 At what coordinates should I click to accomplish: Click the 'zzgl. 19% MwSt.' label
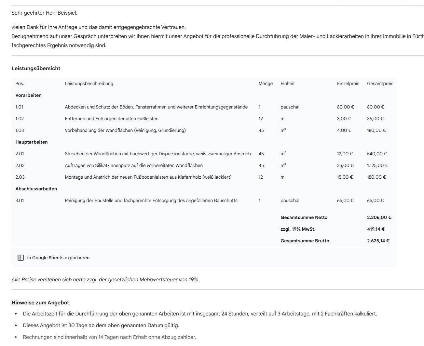tap(298, 229)
